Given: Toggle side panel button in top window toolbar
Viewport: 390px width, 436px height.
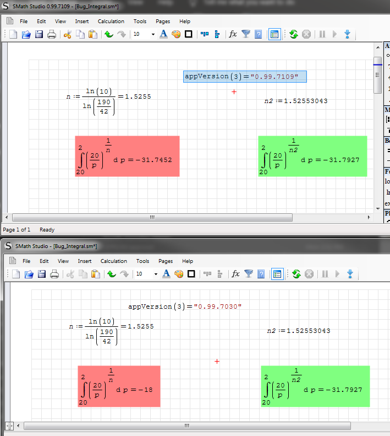Looking at the screenshot, I should [x=274, y=34].
